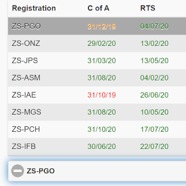Click the orange 31/12/19 C of A date
Image resolution: width=186 pixels, height=186 pixels.
pos(102,26)
